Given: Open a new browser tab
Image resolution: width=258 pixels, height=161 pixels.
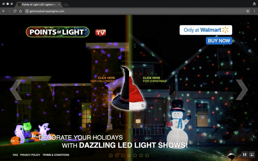Looking at the screenshot, I should pos(66,5).
